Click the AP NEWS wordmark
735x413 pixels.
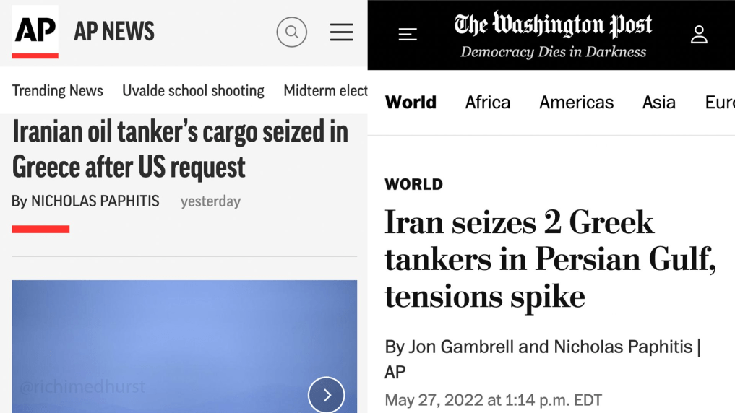coord(114,32)
